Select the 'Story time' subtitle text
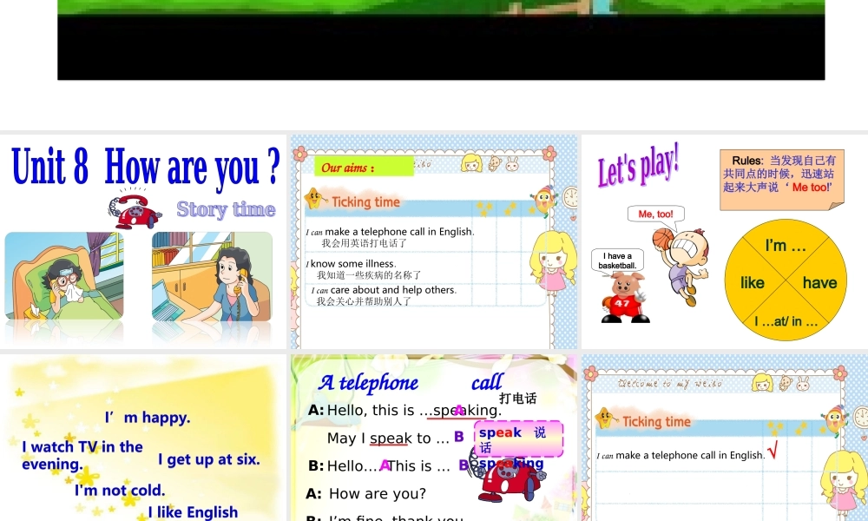868x521 pixels. click(225, 209)
